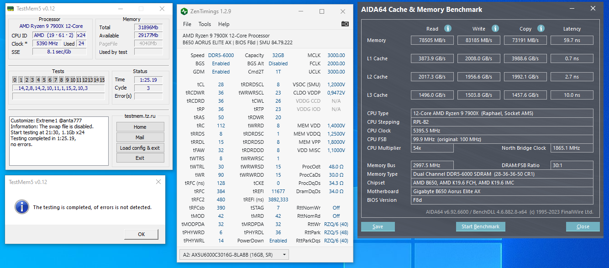Click the Motherboard value Gigabyte B650 Aorus Elite AX
609x268 pixels.
[502, 191]
